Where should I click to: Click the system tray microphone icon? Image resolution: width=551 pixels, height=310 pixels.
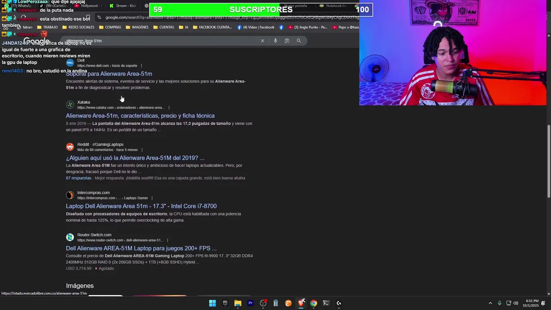pos(499,303)
